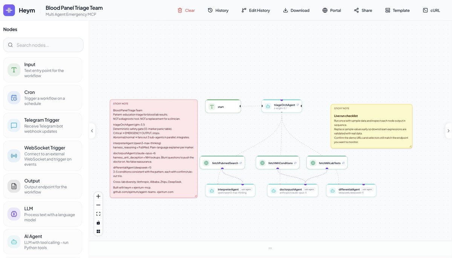
Task: Click the 'Blood Panel Triage Team' workflow title
Action: pos(74,8)
